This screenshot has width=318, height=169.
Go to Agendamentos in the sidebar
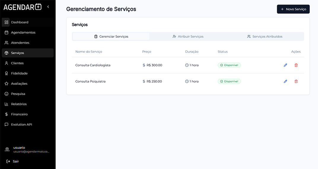28,32
